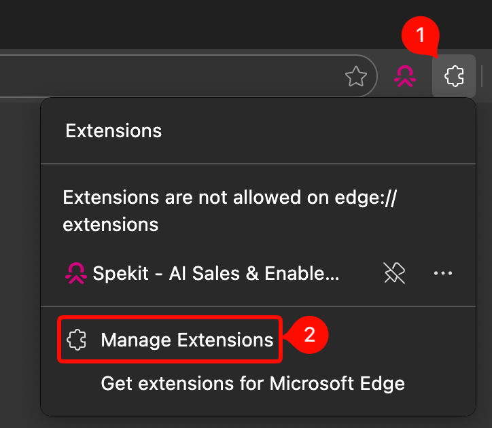The width and height of the screenshot is (492, 428).
Task: Select the "Spekit - AI Sales & Enable..." entry
Action: [215, 273]
